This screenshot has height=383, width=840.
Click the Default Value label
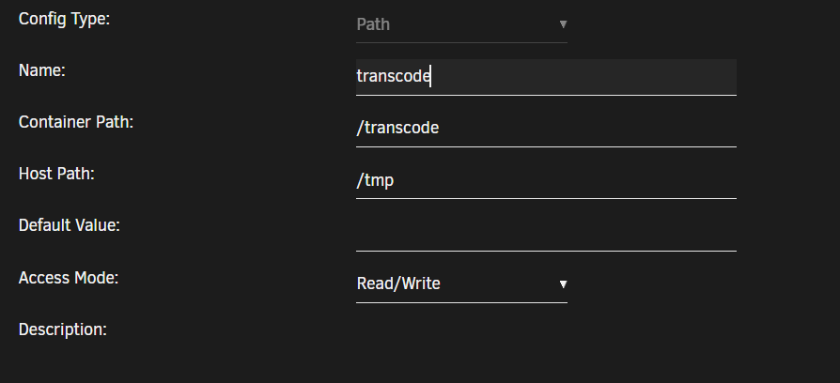tap(70, 225)
